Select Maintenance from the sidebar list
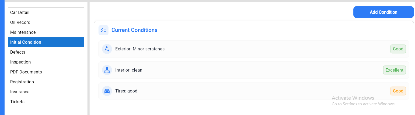This screenshot has height=115, width=415. point(23,32)
